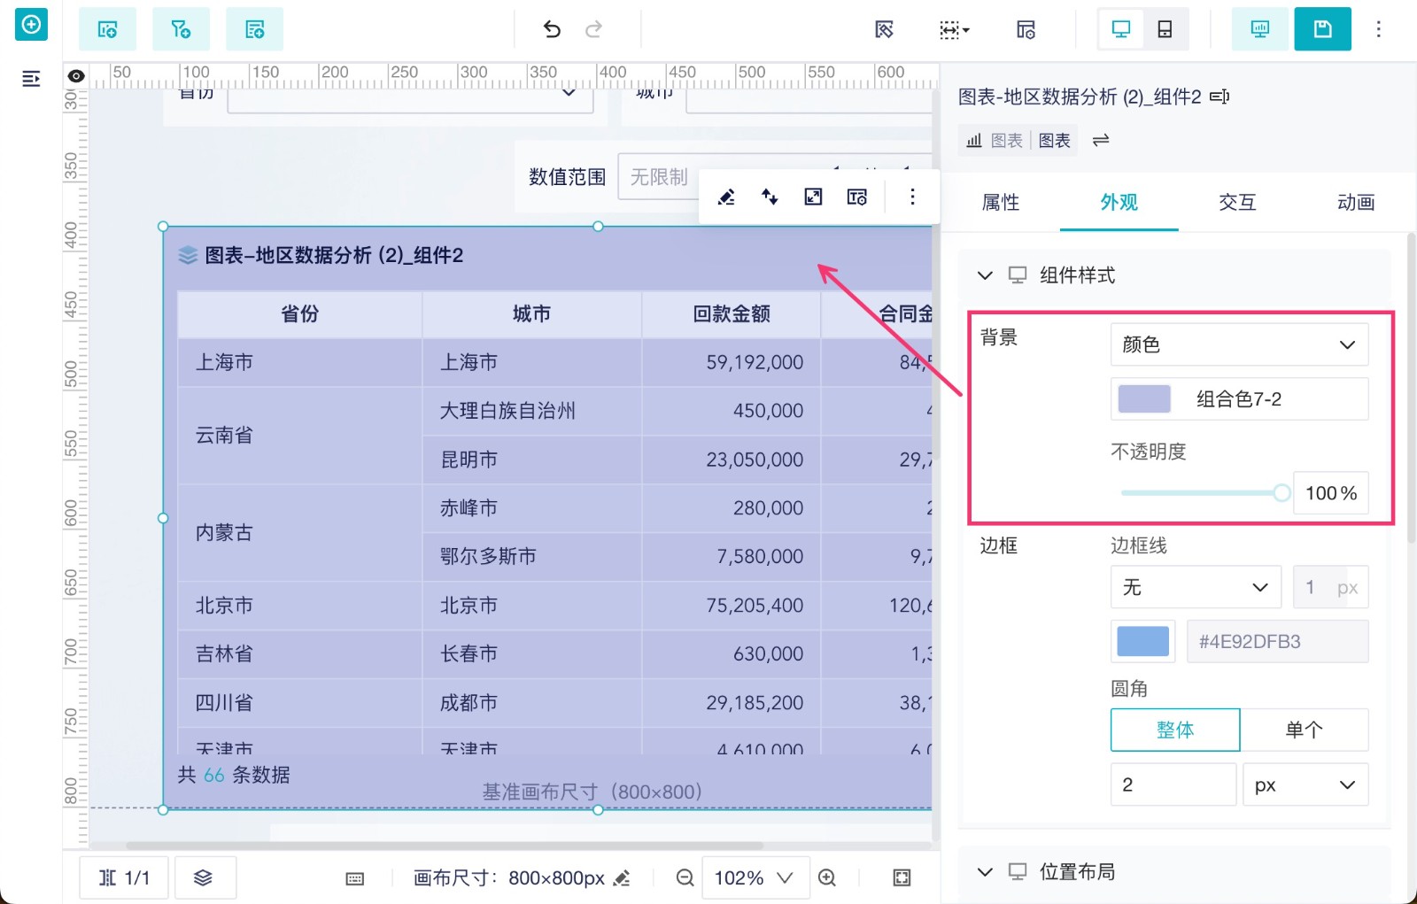Click the corner radius value input field
The height and width of the screenshot is (904, 1417).
[1173, 784]
